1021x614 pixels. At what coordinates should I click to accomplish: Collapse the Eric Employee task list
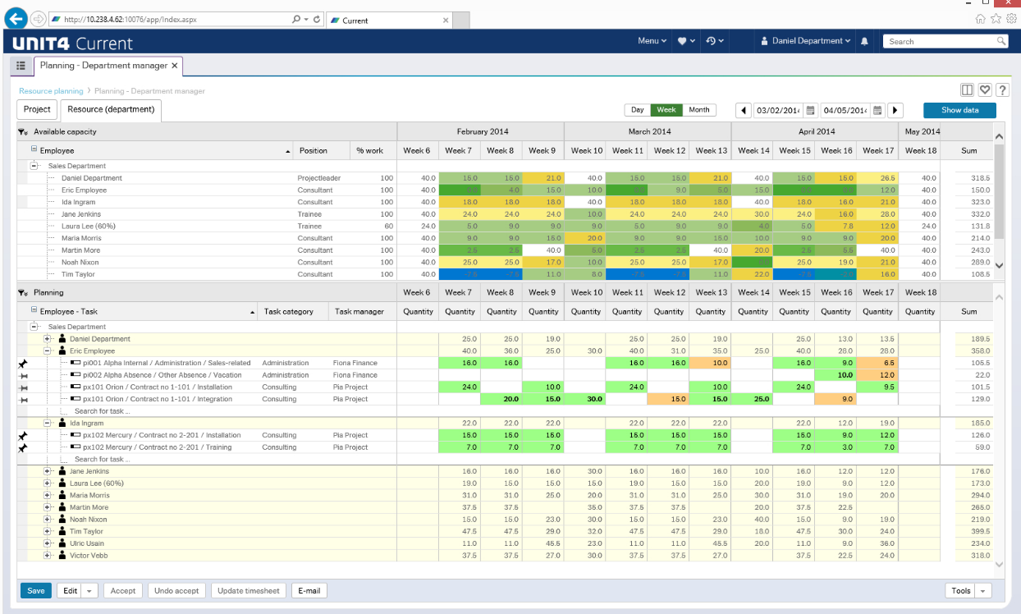click(48, 351)
